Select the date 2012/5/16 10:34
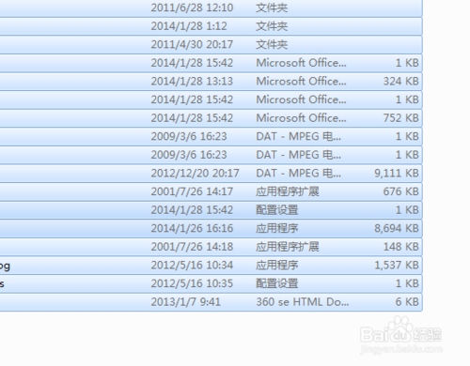Image resolution: width=470 pixels, height=366 pixels. click(192, 266)
